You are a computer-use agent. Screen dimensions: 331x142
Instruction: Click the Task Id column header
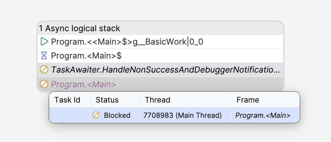67,100
